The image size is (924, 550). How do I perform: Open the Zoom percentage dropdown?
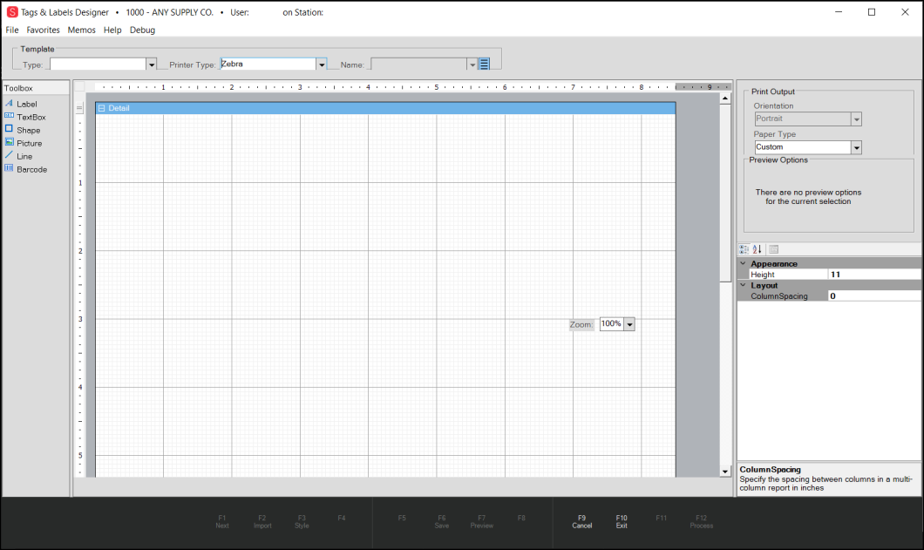point(629,324)
